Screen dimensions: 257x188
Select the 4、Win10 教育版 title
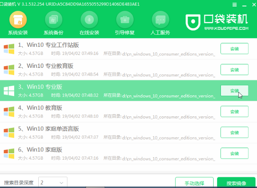pyautogui.click(x=40, y=108)
